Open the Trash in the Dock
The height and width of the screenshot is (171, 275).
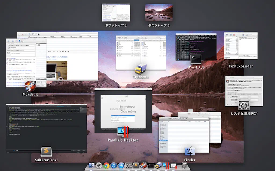pos(184,166)
